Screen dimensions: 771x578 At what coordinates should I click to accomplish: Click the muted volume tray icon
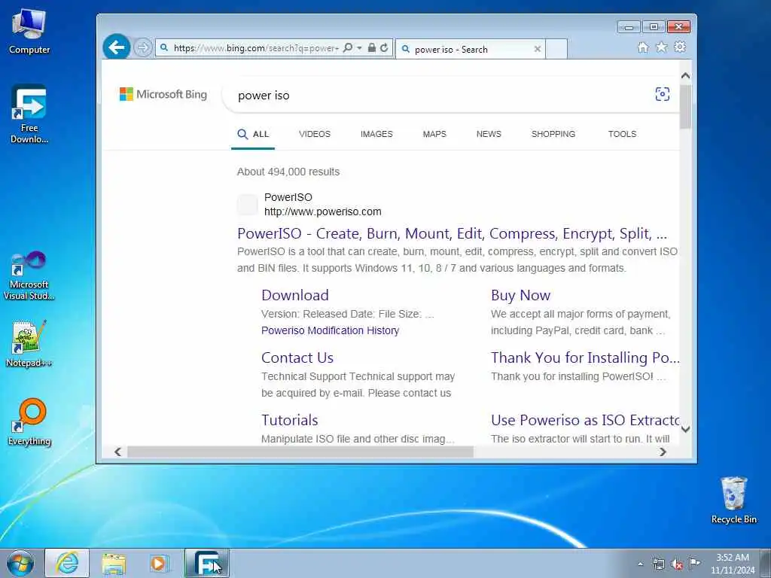coord(677,564)
